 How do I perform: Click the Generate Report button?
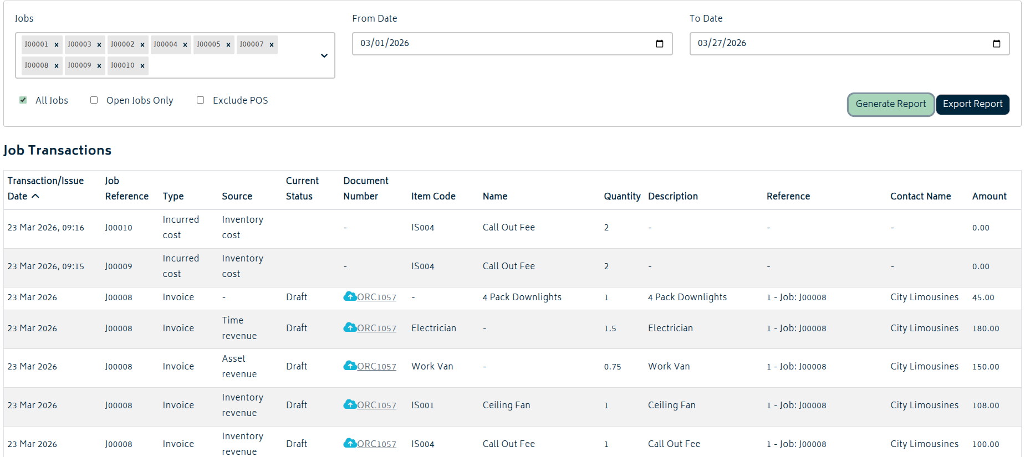coord(890,104)
